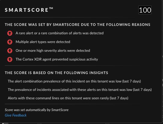This screenshot has width=163, height=124.
Task: Select the alert combination prevalence insight line
Action: coord(74,81)
